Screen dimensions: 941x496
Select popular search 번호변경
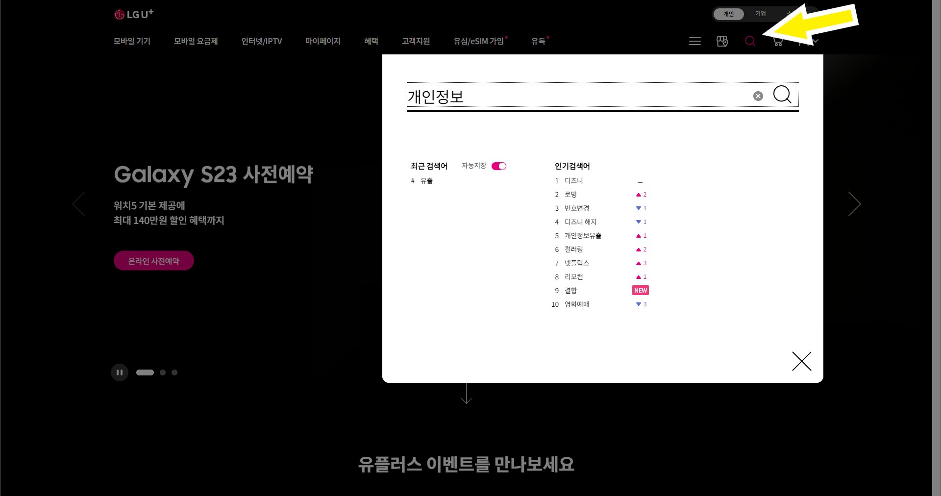tap(577, 208)
